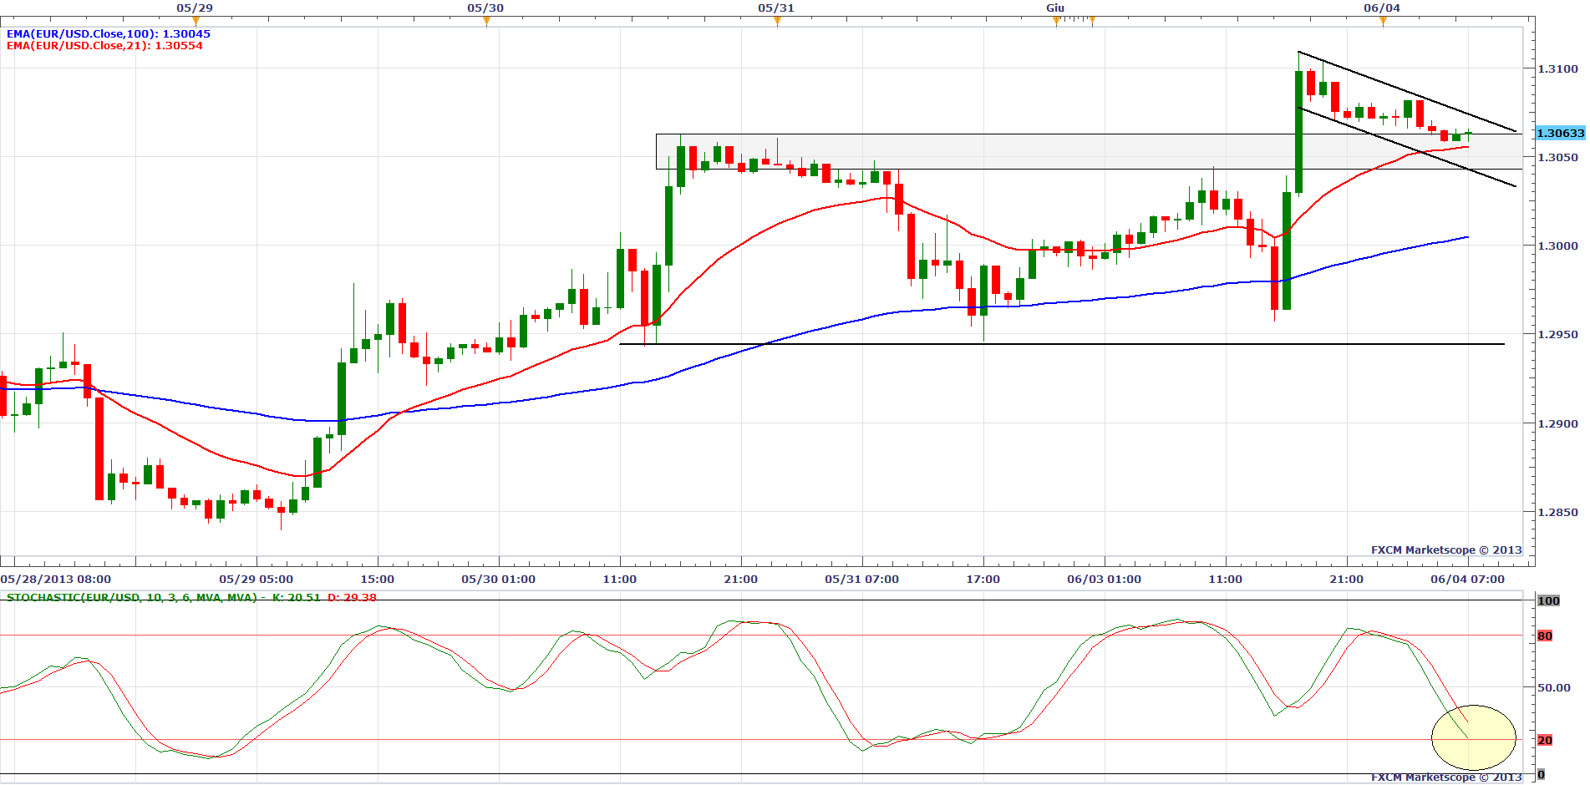Click the 0 level label on stochastic axis
This screenshot has width=1590, height=785.
[1542, 775]
